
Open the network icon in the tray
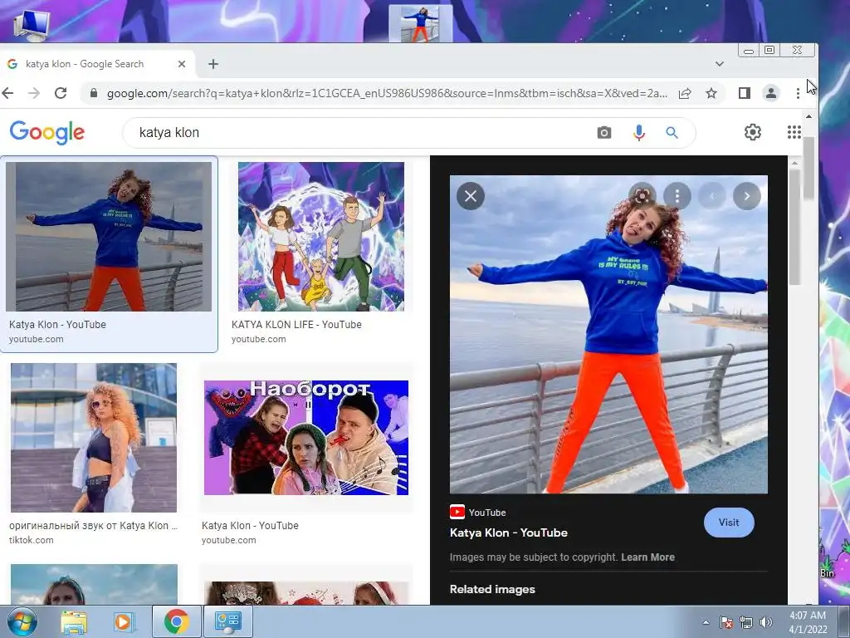(746, 622)
